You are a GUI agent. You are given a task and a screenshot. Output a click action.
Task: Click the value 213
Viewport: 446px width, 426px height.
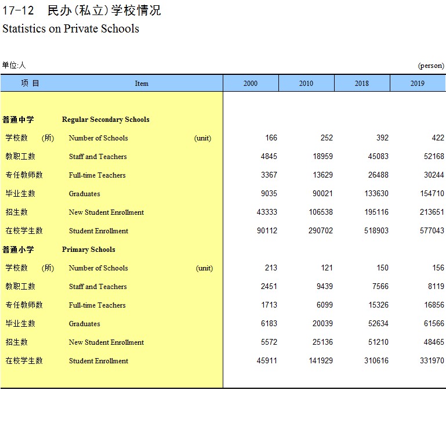(x=271, y=268)
